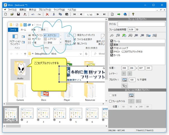Click the canvas vertical scrollbar down arrow
This screenshot has height=135, width=169.
pos(106,101)
